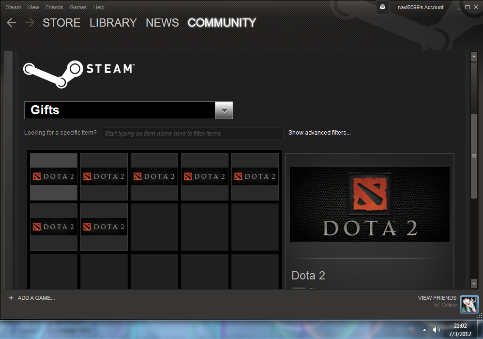This screenshot has width=483, height=339.
Task: Click the vertical scrollbar thumb
Action: [x=474, y=156]
